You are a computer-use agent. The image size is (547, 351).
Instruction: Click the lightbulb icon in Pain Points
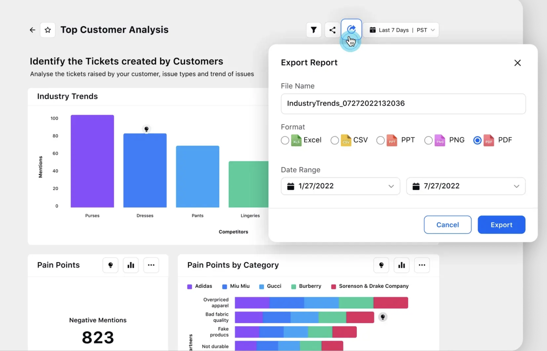point(110,265)
